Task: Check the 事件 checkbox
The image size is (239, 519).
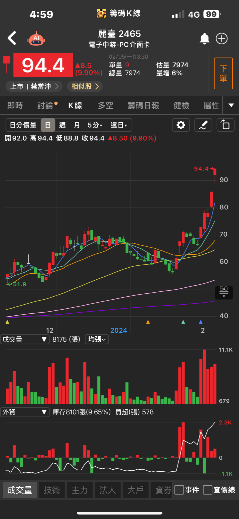Action: point(179,490)
